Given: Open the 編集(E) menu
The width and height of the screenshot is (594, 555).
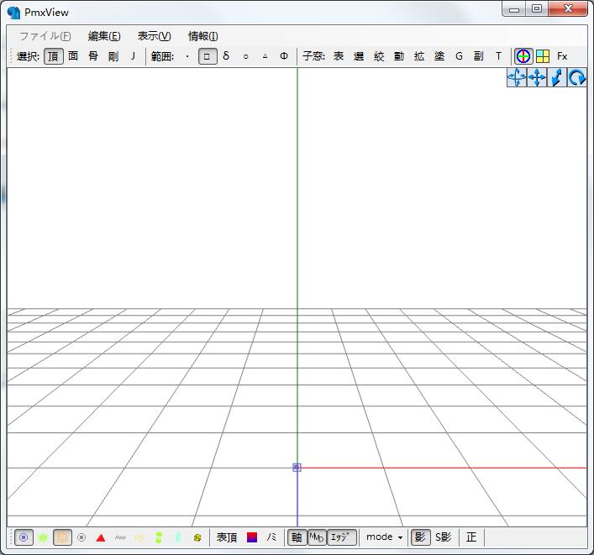Looking at the screenshot, I should (x=104, y=36).
